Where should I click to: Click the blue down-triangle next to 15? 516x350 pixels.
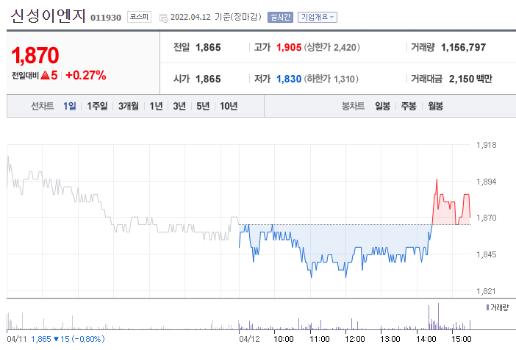56,339
